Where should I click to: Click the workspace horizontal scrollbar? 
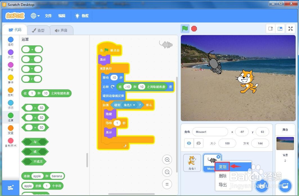(132, 194)
